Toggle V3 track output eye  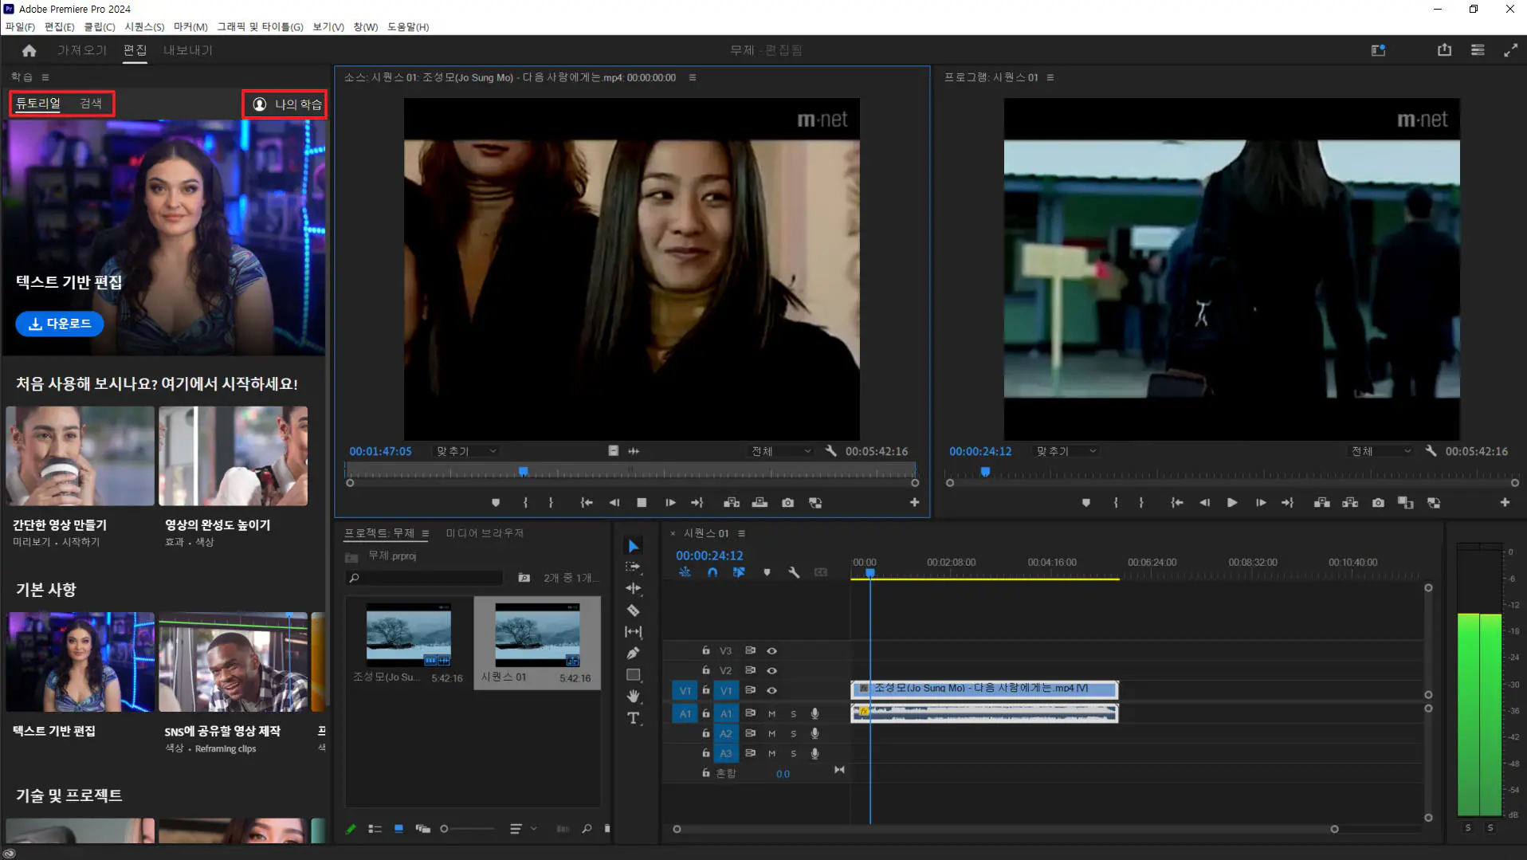(771, 651)
